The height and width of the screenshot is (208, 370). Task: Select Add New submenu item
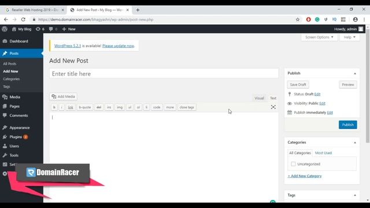coord(10,71)
